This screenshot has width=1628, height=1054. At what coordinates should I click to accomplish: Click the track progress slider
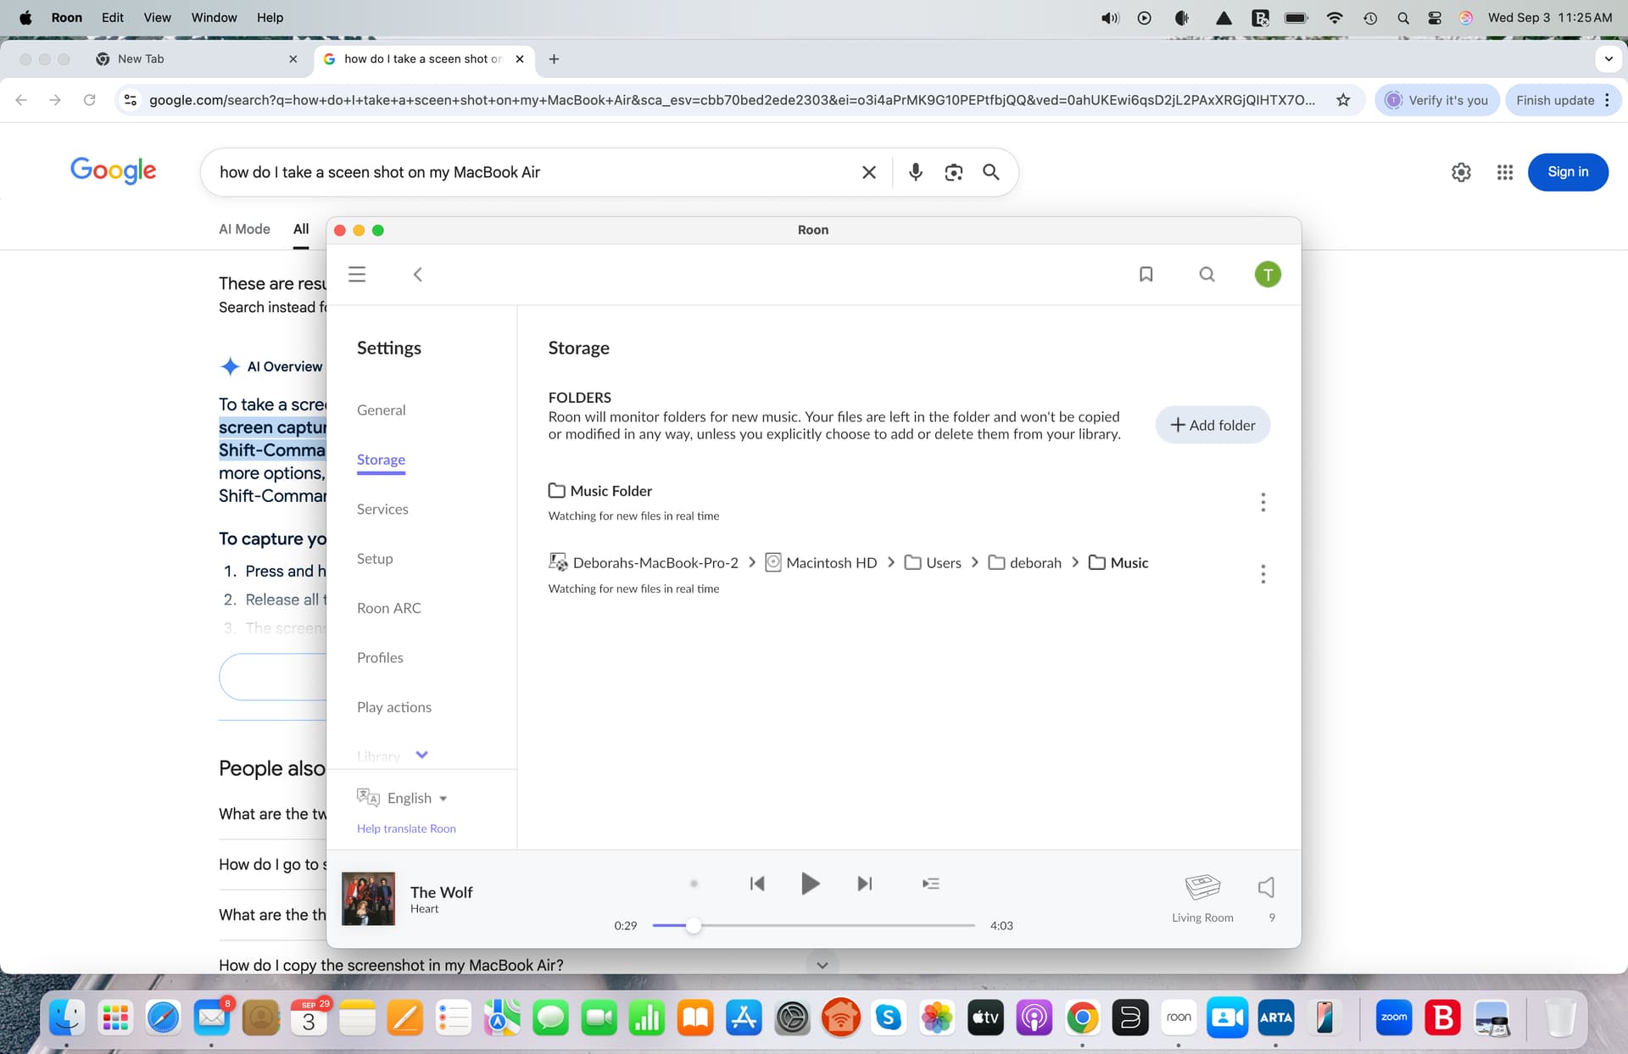coord(812,925)
